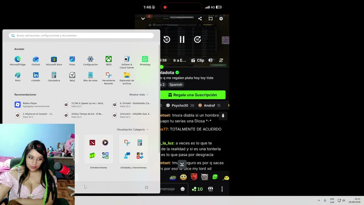364x205 pixels.
Task: Open Herramienta Recortes snipping tool
Action: 109,78
